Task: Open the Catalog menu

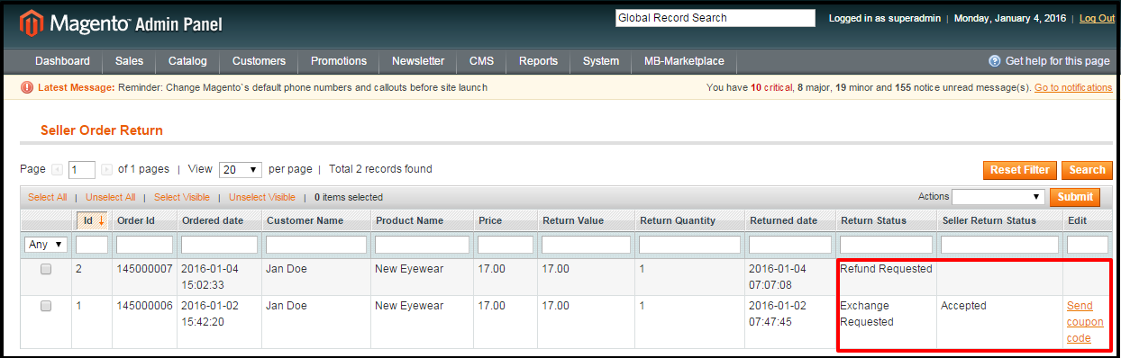Action: coord(187,61)
